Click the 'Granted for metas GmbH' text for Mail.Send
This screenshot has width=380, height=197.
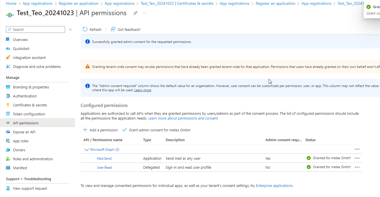(332, 158)
